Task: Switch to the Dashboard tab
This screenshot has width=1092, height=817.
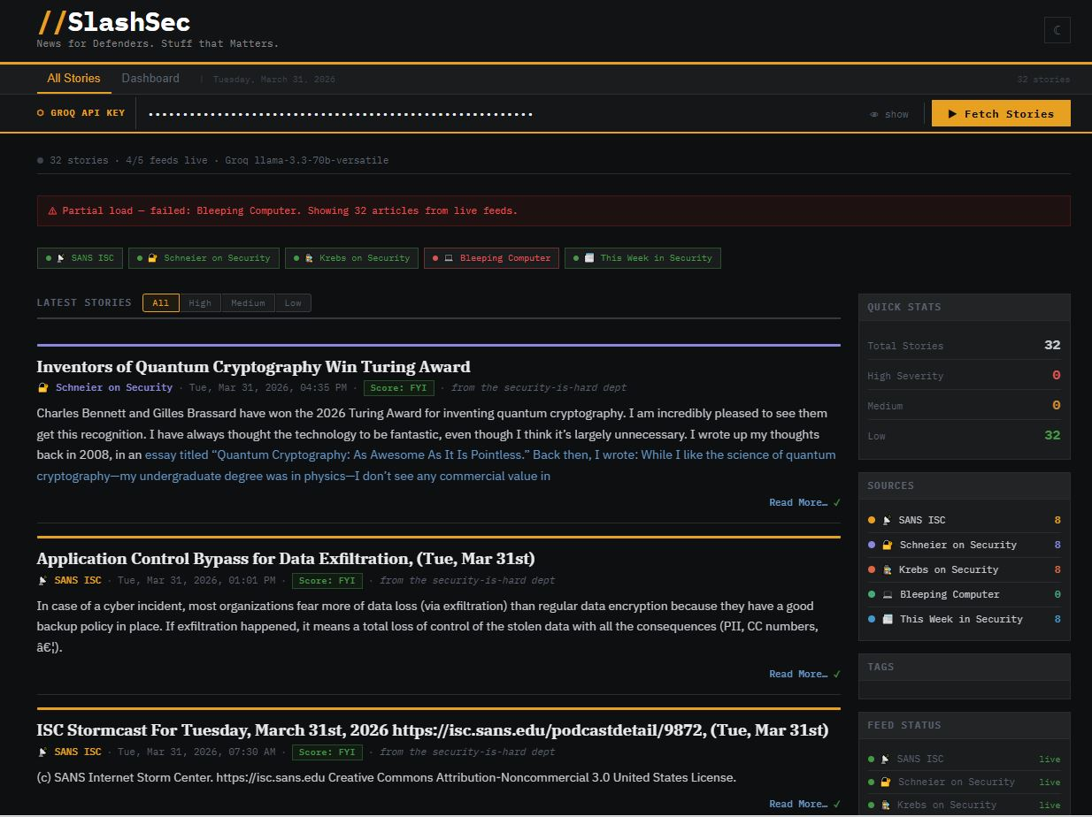Action: 150,79
